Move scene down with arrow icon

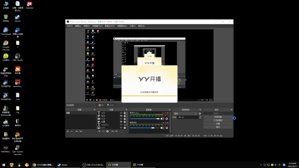click(81, 131)
